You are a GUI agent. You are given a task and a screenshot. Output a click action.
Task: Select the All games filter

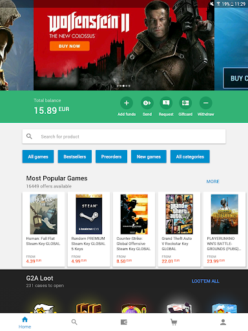tap(38, 156)
